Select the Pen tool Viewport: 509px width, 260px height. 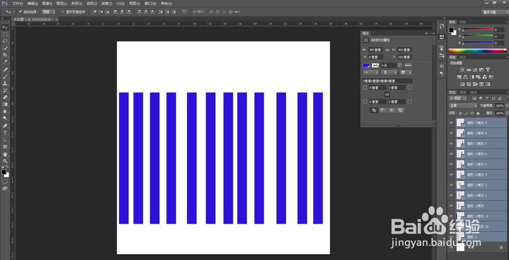5,126
